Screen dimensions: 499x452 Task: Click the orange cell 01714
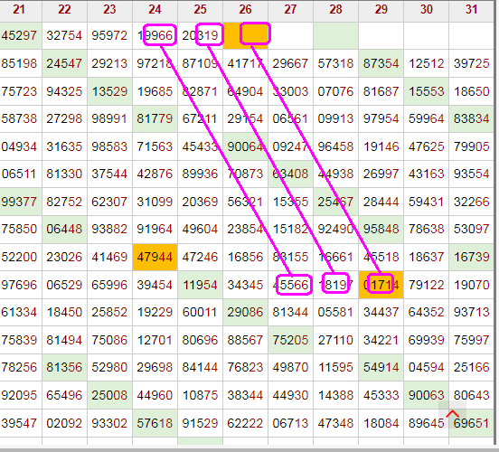click(x=381, y=285)
